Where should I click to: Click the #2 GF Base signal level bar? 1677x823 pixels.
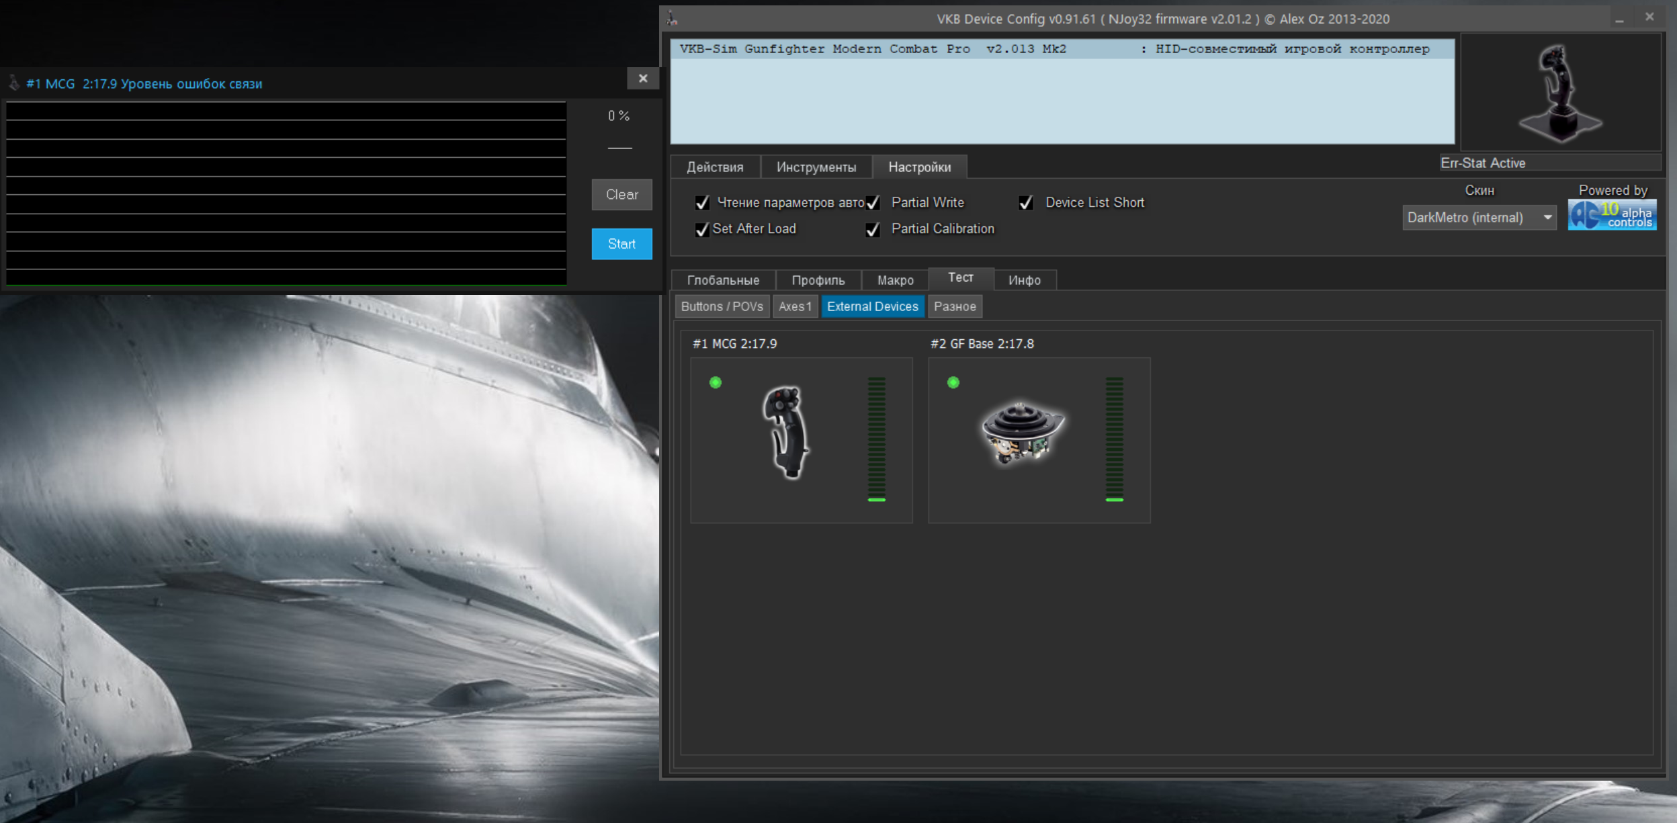[x=1115, y=439]
